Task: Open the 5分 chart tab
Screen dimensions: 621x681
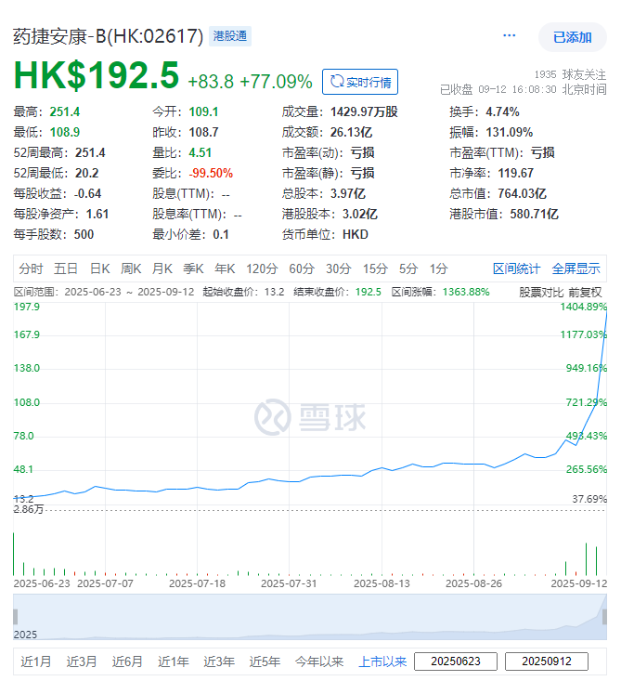Action: point(408,268)
